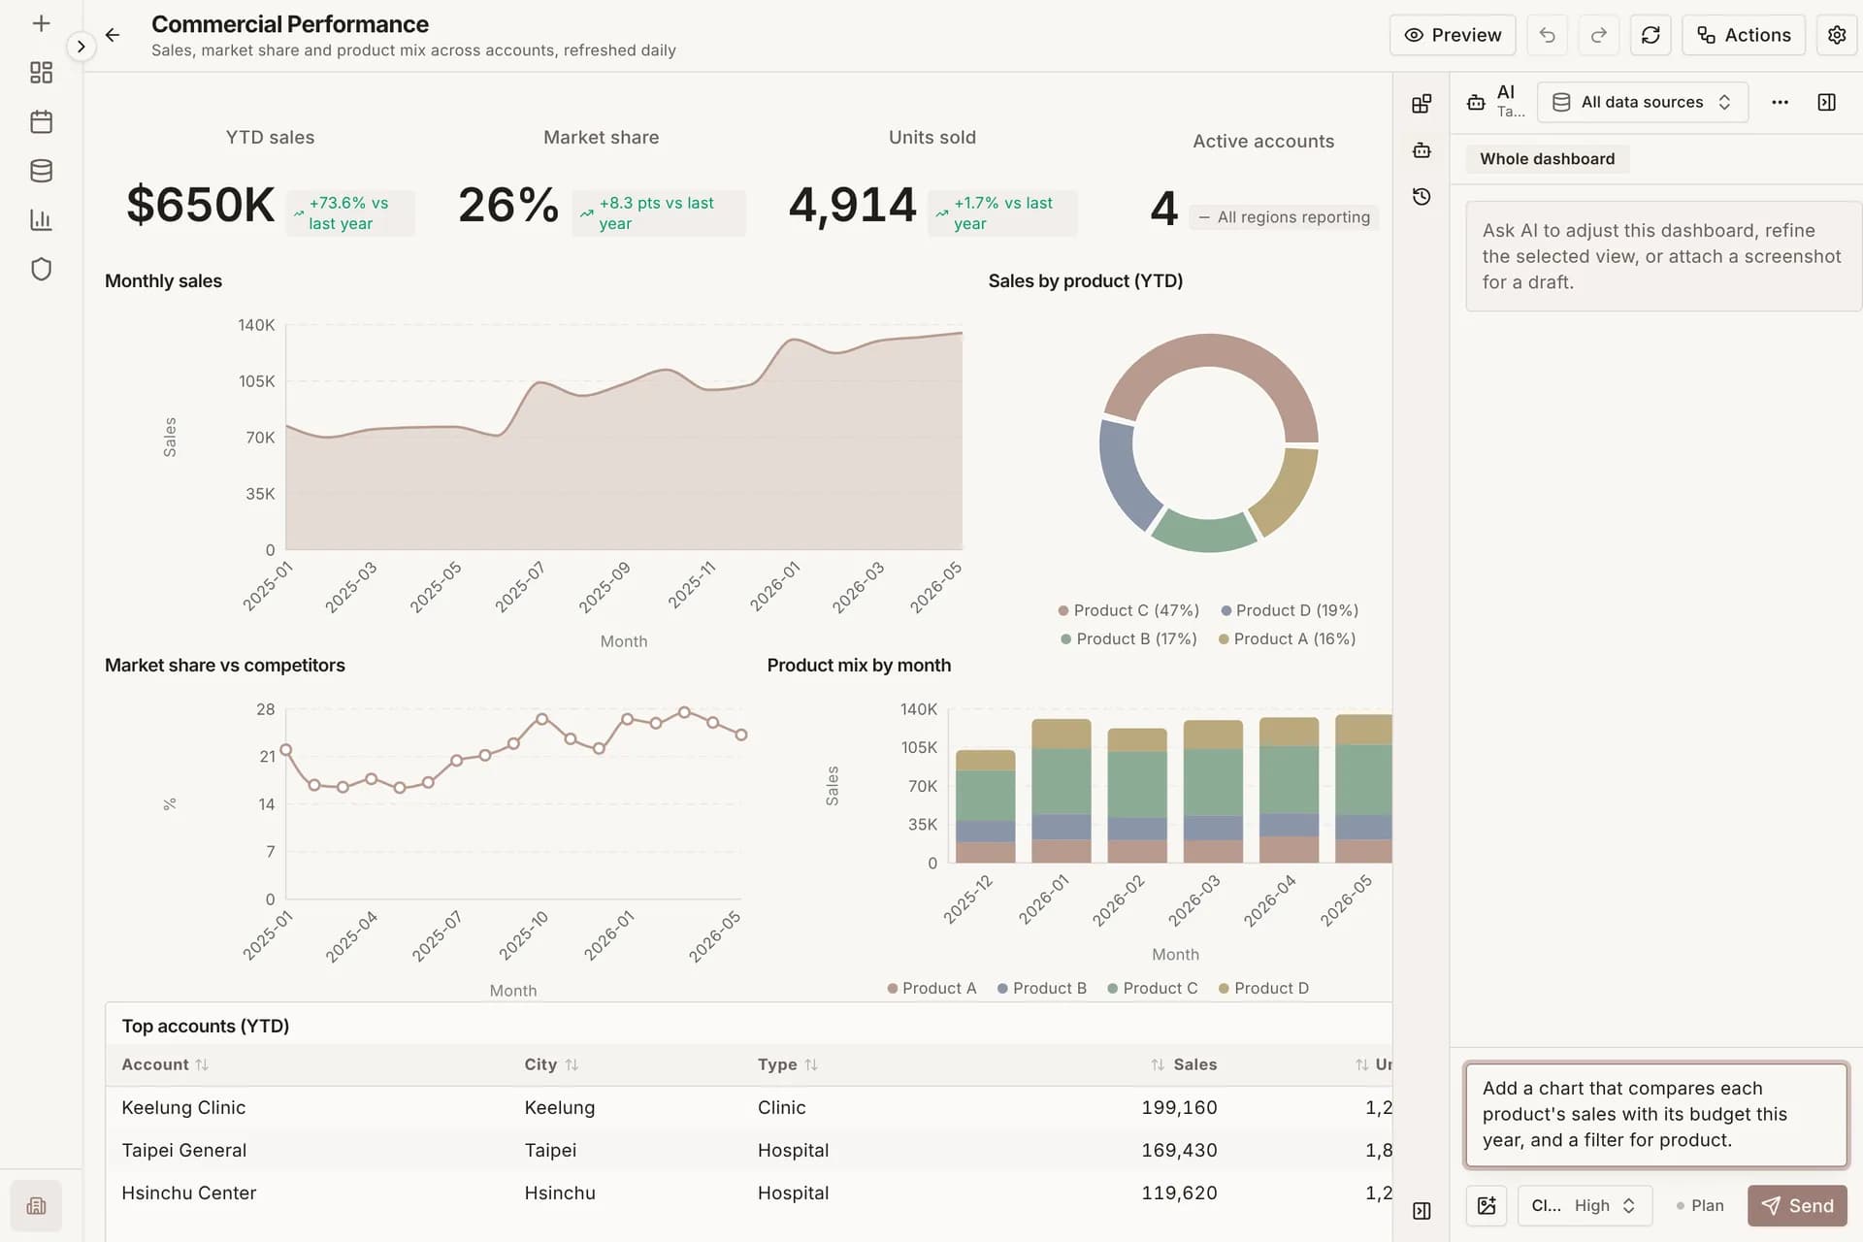Open the three-dot more options menu
Viewport: 1863px width, 1242px height.
tap(1780, 102)
